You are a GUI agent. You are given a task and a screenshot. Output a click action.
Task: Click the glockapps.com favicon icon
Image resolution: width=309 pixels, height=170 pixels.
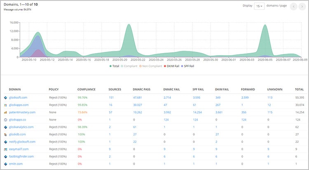(5, 105)
